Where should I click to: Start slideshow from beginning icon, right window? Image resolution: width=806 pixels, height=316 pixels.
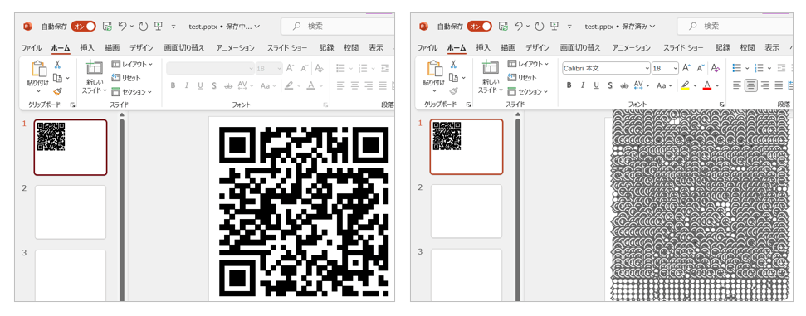[x=554, y=27]
